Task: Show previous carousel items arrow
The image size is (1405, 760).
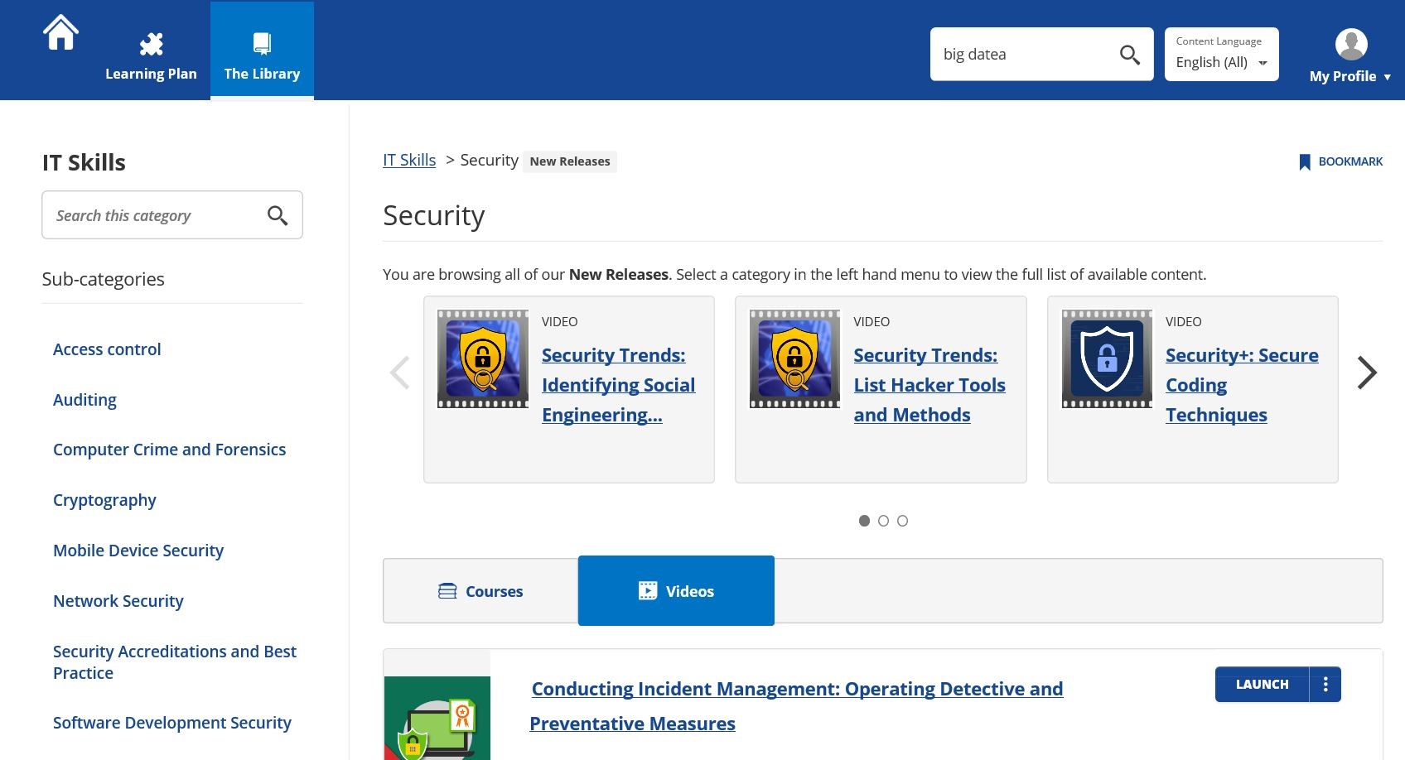Action: 400,373
